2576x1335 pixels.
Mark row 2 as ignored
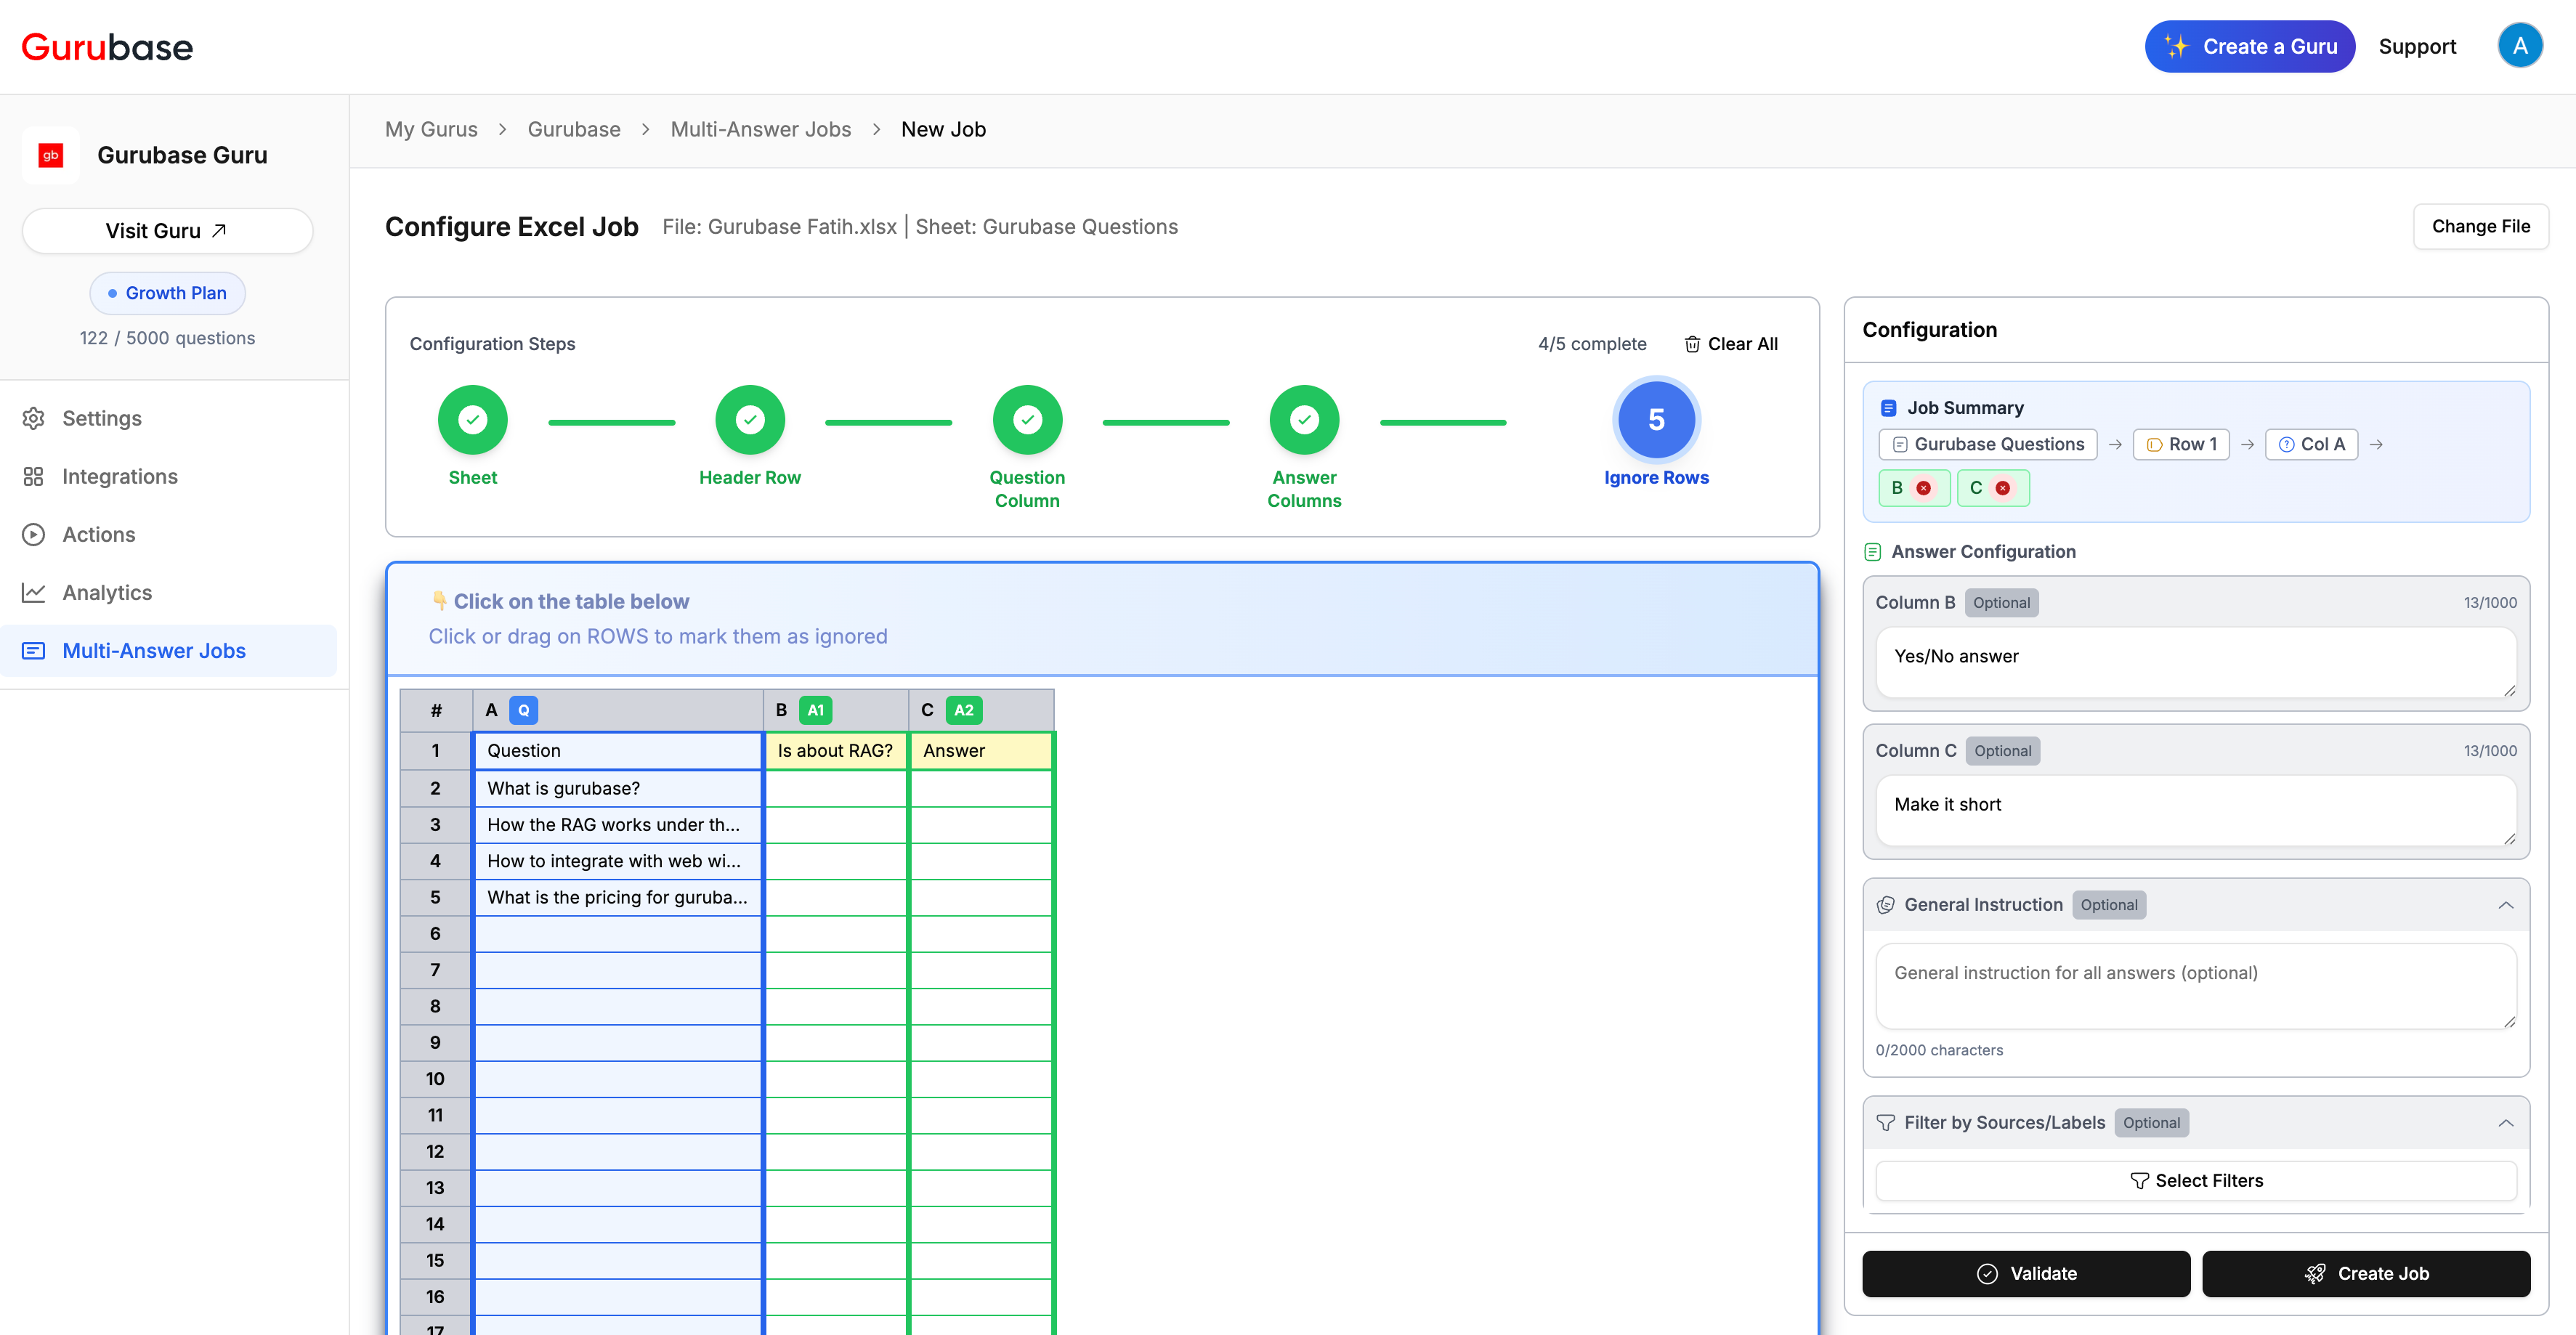click(435, 788)
